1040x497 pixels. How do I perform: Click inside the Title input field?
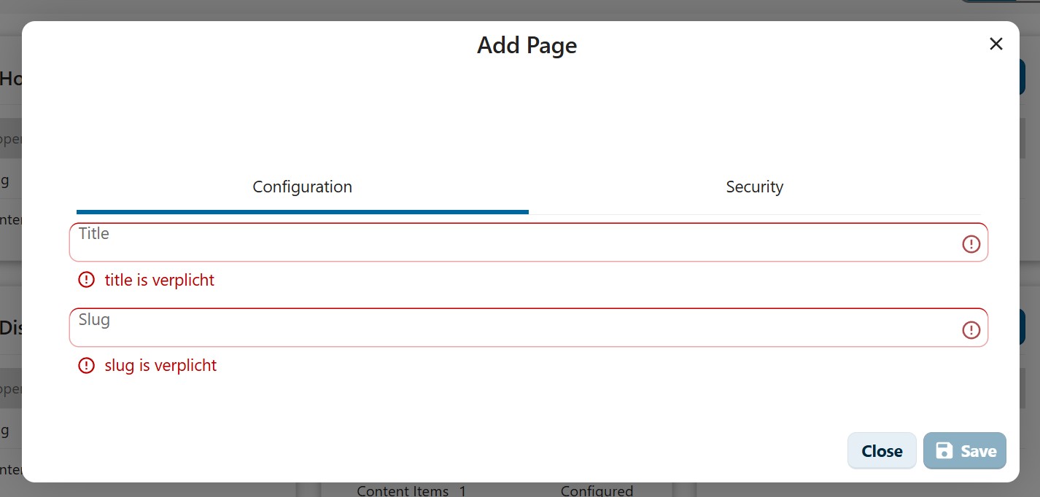point(438,242)
